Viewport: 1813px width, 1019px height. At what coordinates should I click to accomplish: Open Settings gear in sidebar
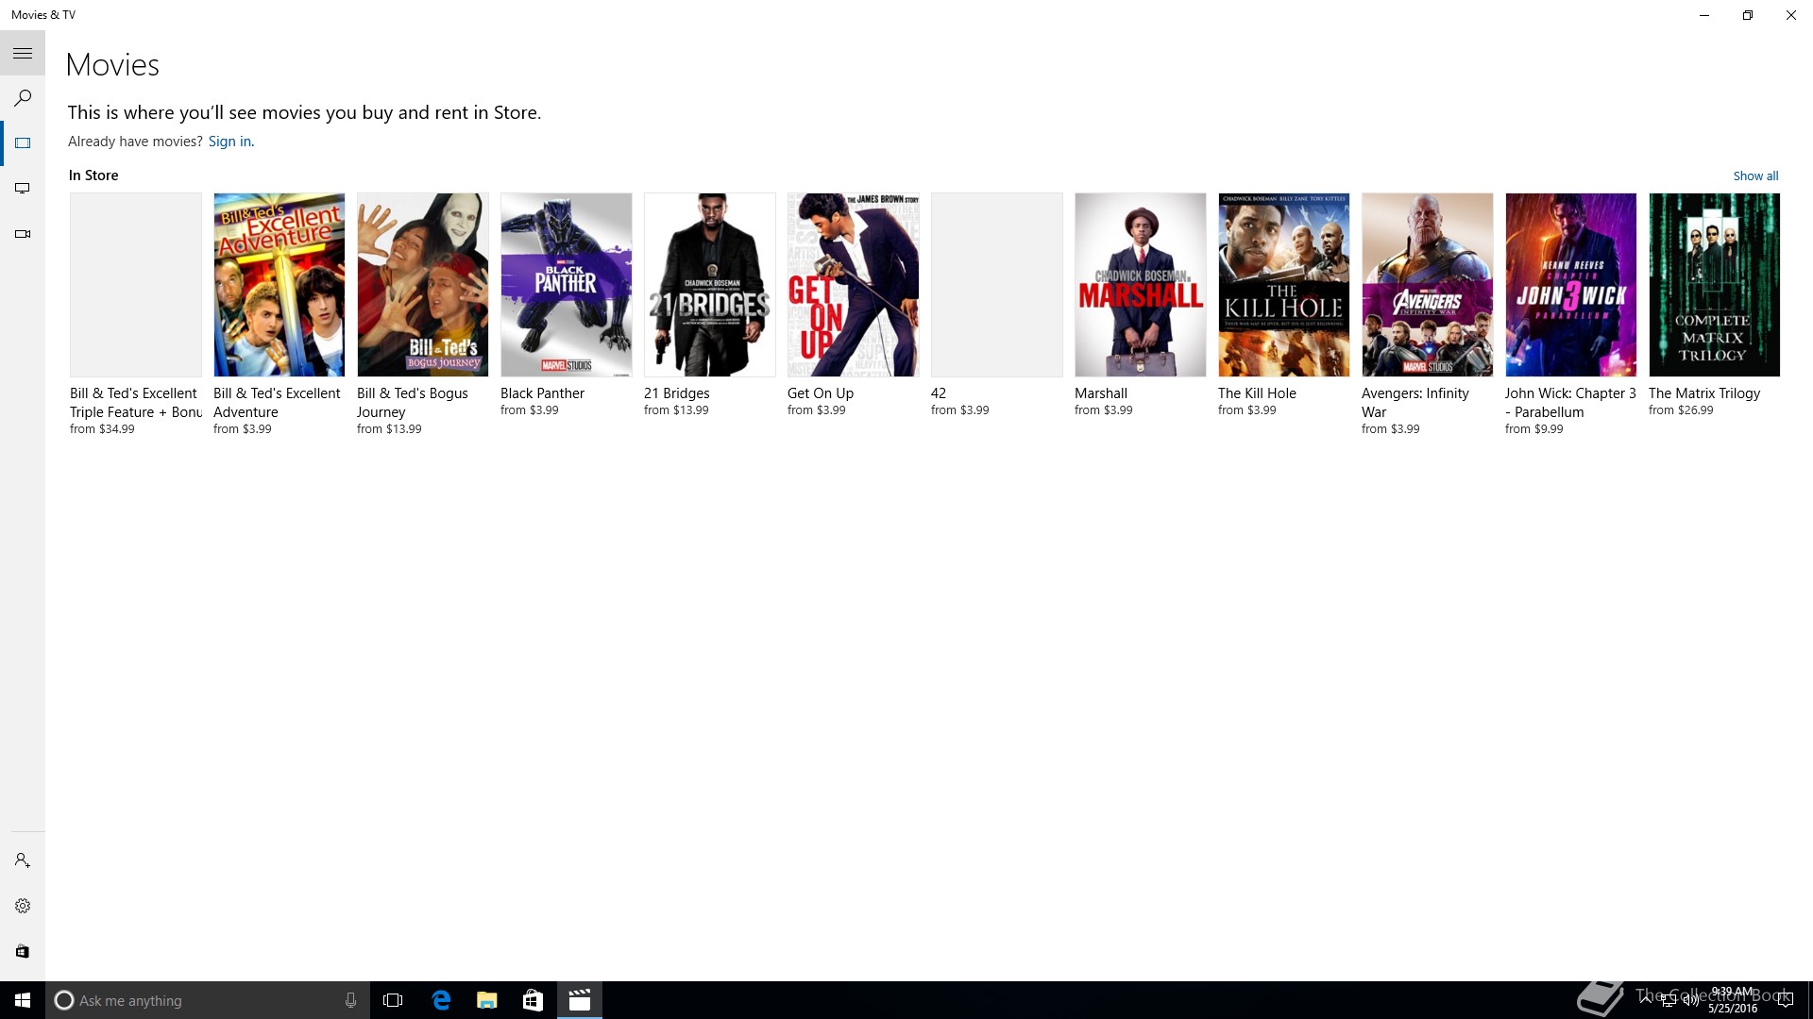pos(23,906)
